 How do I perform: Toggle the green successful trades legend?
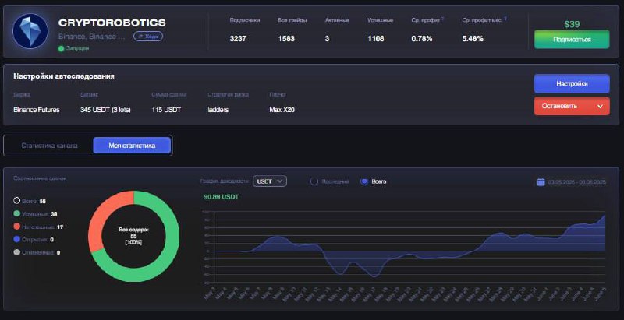(x=16, y=213)
